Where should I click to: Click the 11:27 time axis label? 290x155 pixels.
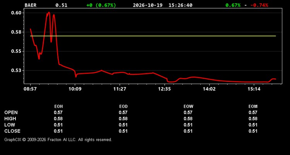(x=119, y=89)
